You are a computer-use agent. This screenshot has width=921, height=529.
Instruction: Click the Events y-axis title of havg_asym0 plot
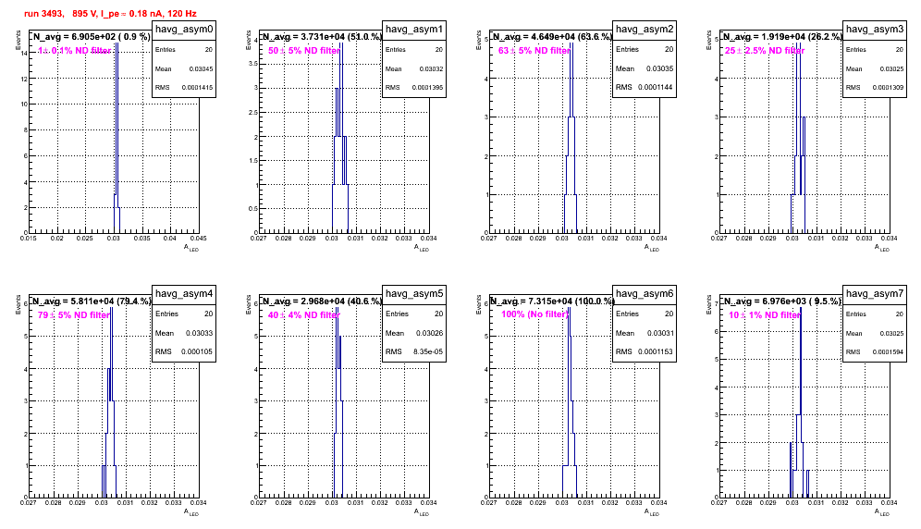coord(18,40)
